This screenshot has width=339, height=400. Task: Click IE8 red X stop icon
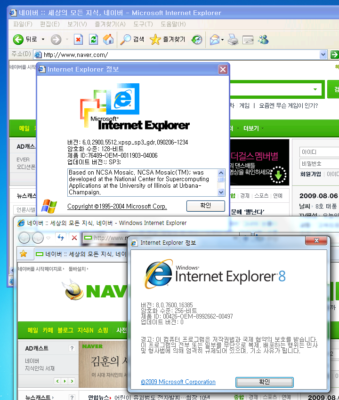(74, 238)
